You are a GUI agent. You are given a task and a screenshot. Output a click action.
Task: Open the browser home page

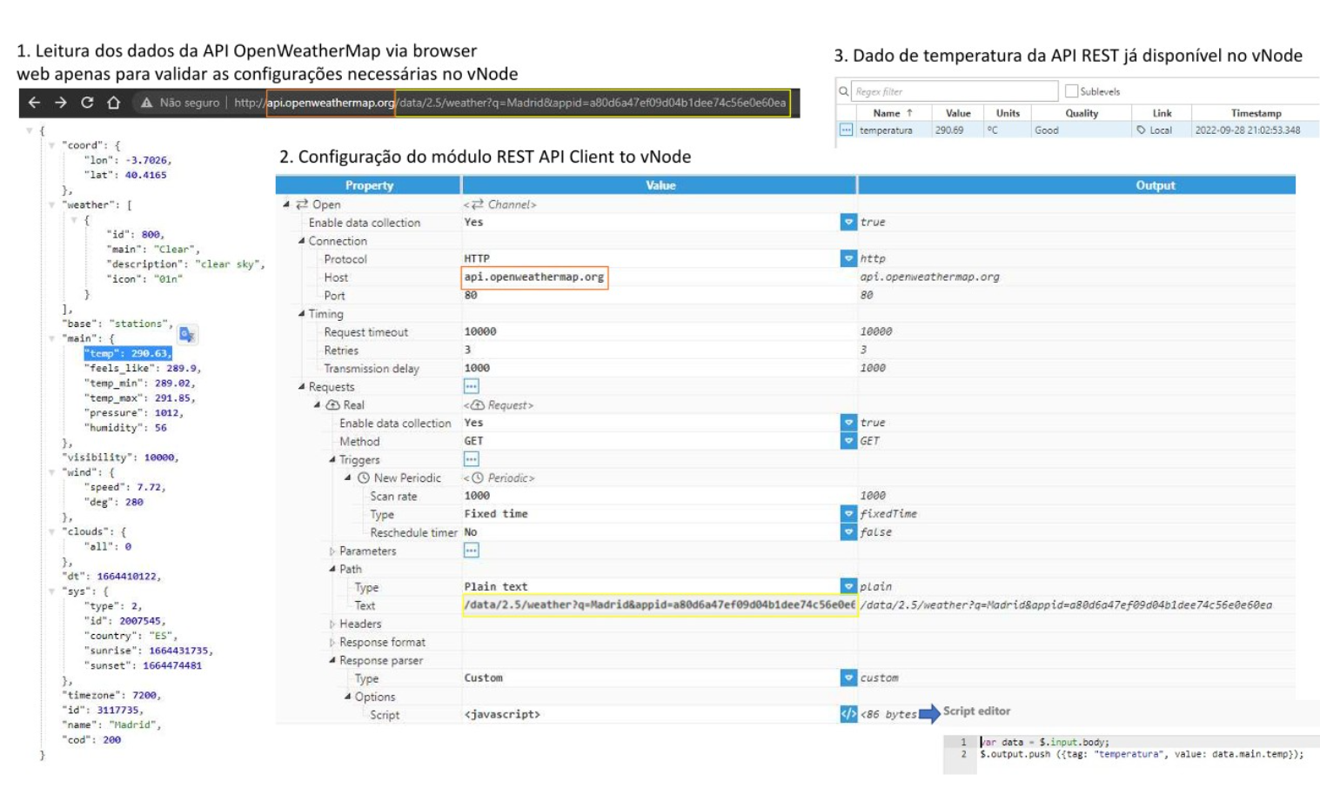click(113, 103)
